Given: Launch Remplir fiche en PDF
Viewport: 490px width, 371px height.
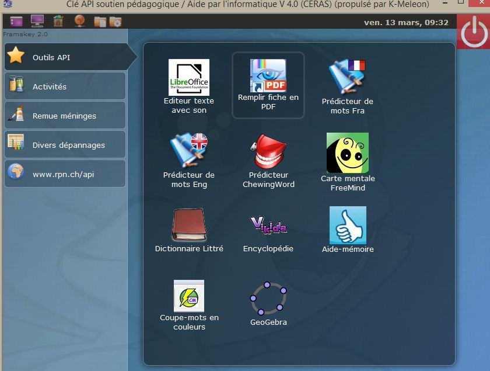Looking at the screenshot, I should click(x=268, y=76).
